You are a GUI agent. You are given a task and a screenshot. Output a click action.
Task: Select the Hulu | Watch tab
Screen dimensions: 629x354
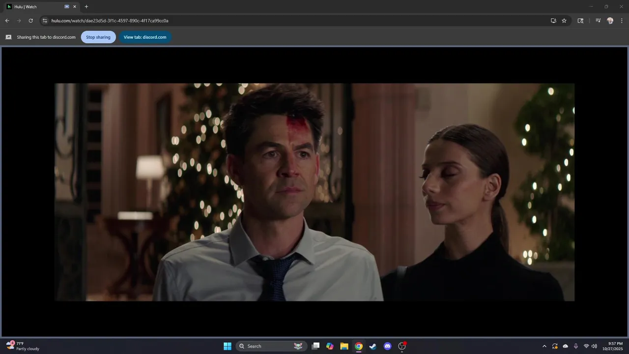pyautogui.click(x=41, y=7)
